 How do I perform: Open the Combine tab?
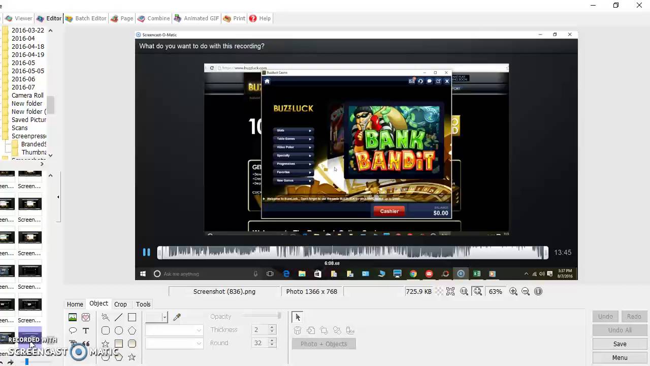click(153, 18)
